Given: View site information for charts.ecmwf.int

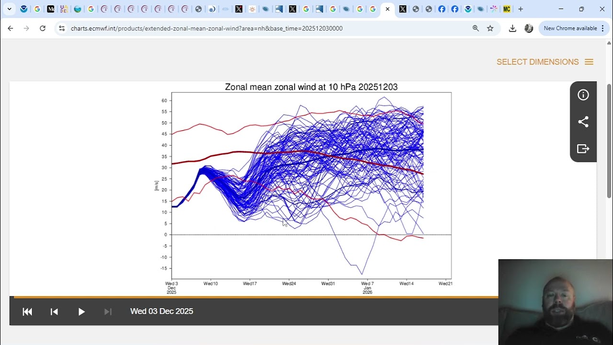Looking at the screenshot, I should click(61, 28).
